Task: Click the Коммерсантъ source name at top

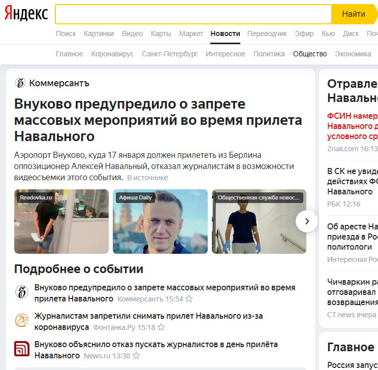Action: tap(59, 83)
